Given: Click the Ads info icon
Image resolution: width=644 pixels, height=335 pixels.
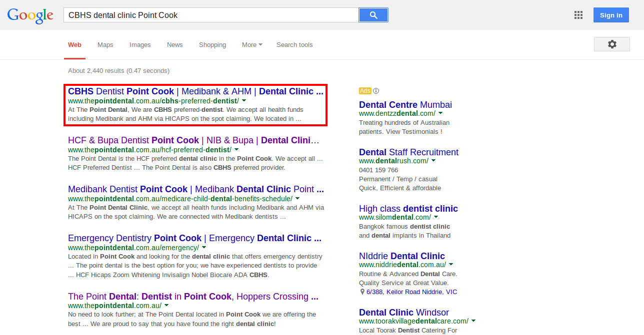Looking at the screenshot, I should tap(376, 91).
